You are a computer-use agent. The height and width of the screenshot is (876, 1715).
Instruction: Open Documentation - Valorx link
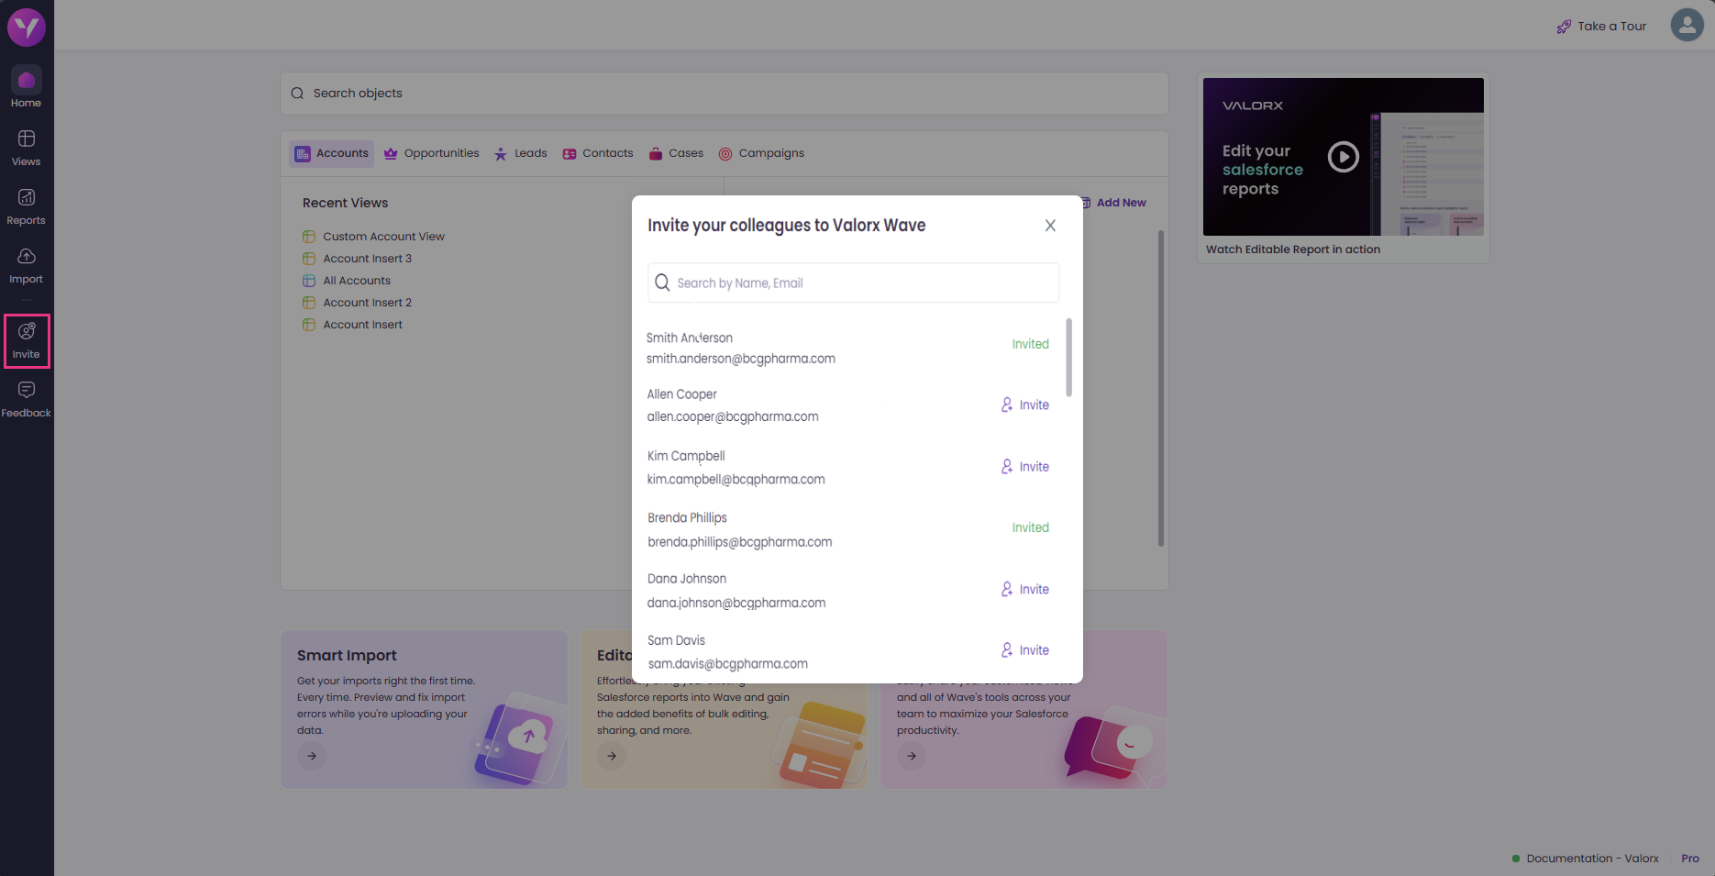1592,859
